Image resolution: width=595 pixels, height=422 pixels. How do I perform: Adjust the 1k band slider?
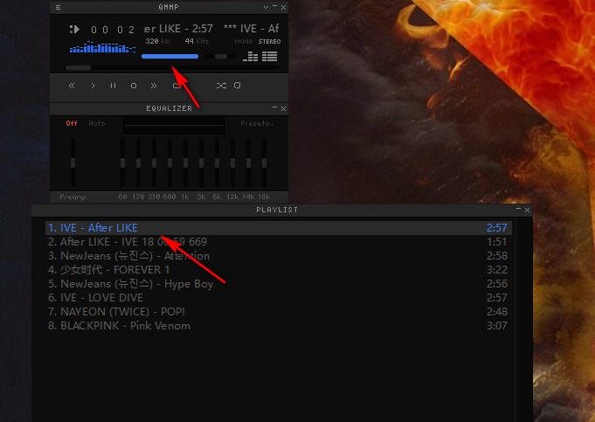coord(185,163)
